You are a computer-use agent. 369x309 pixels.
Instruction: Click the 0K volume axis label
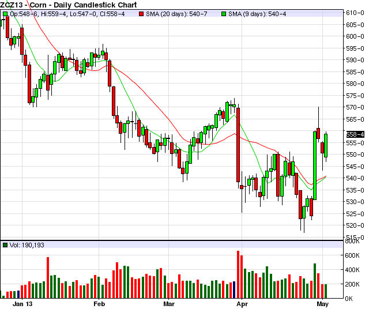pos(349,299)
